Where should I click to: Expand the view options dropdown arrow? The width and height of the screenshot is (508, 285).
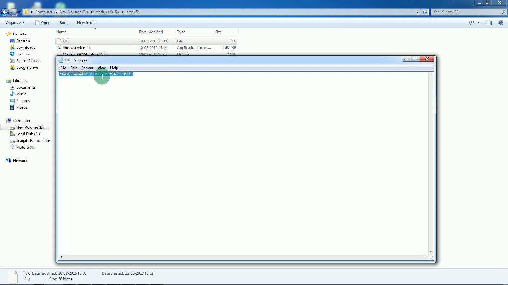pyautogui.click(x=478, y=23)
